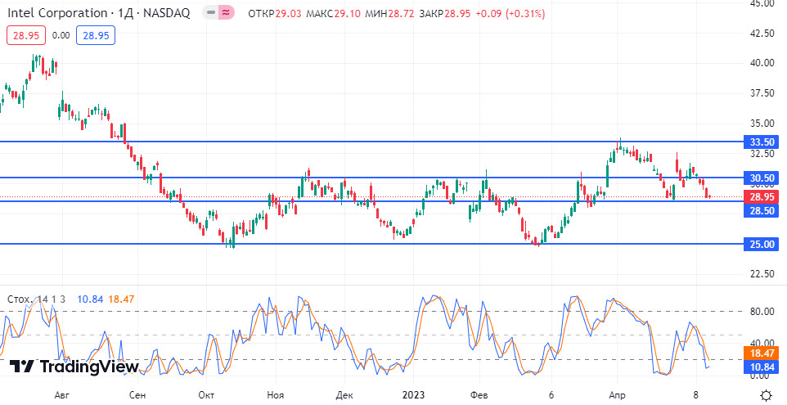
Task: Click the 37.50 price scale label
Action: (761, 93)
